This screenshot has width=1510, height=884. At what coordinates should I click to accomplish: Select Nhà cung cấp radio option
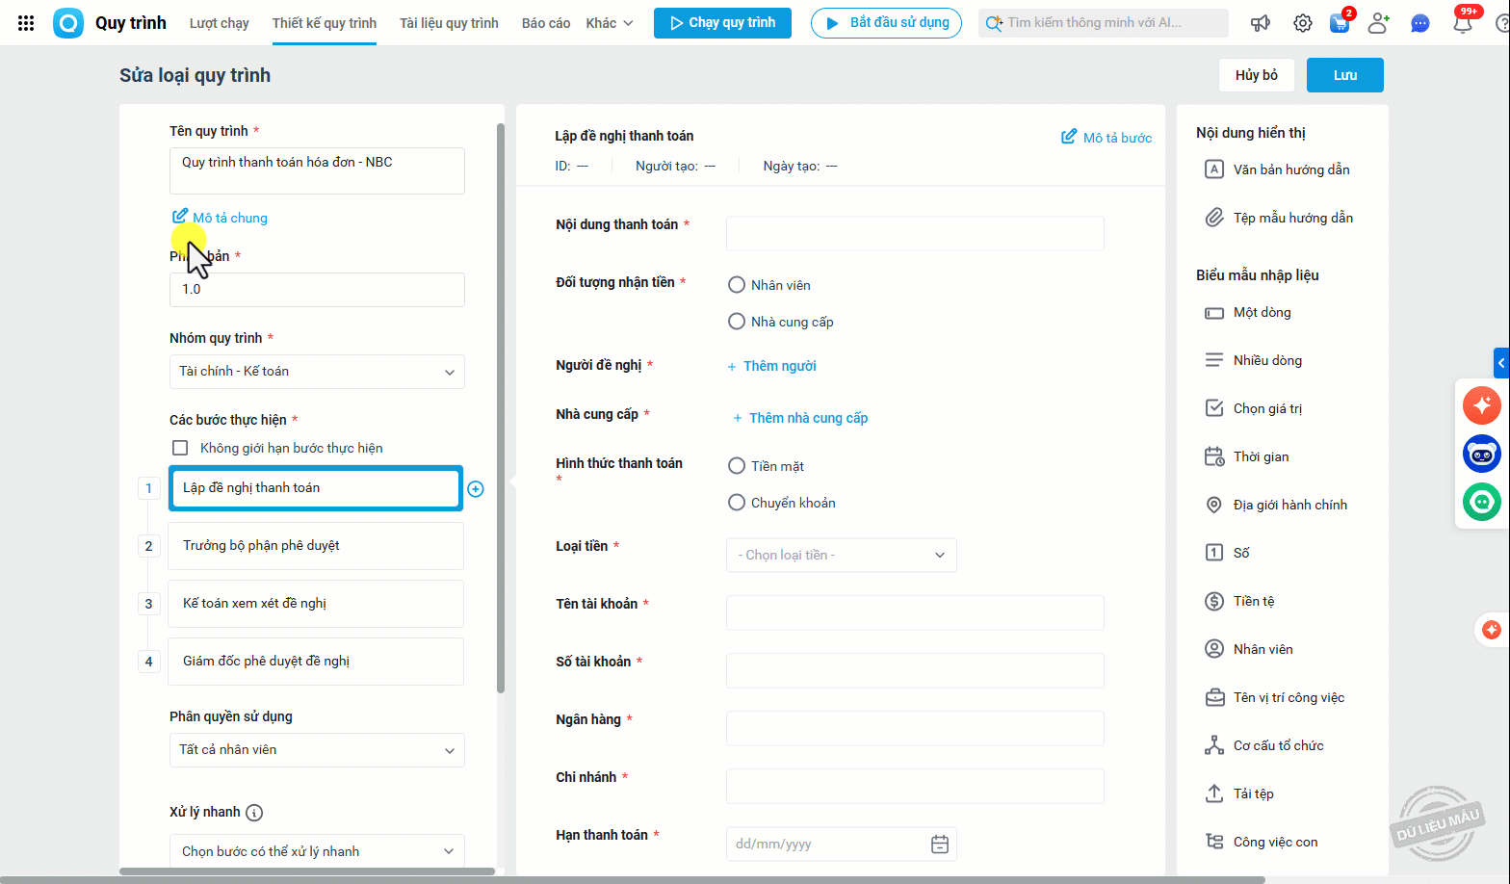tap(737, 322)
